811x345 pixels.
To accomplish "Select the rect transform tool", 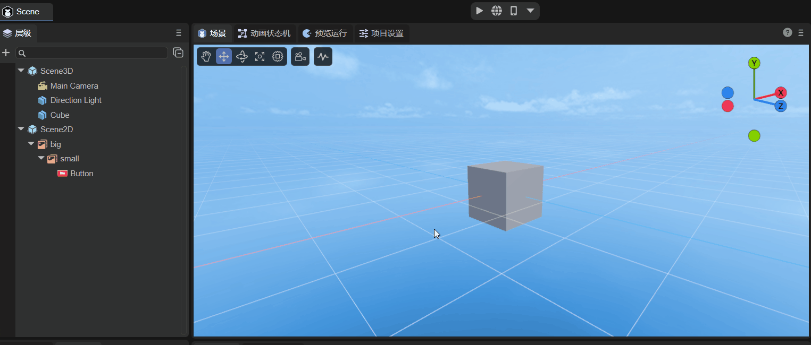I will 278,57.
